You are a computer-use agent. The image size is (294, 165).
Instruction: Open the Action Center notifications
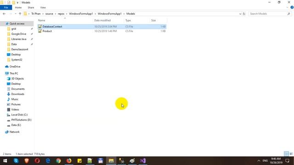pos(287,161)
